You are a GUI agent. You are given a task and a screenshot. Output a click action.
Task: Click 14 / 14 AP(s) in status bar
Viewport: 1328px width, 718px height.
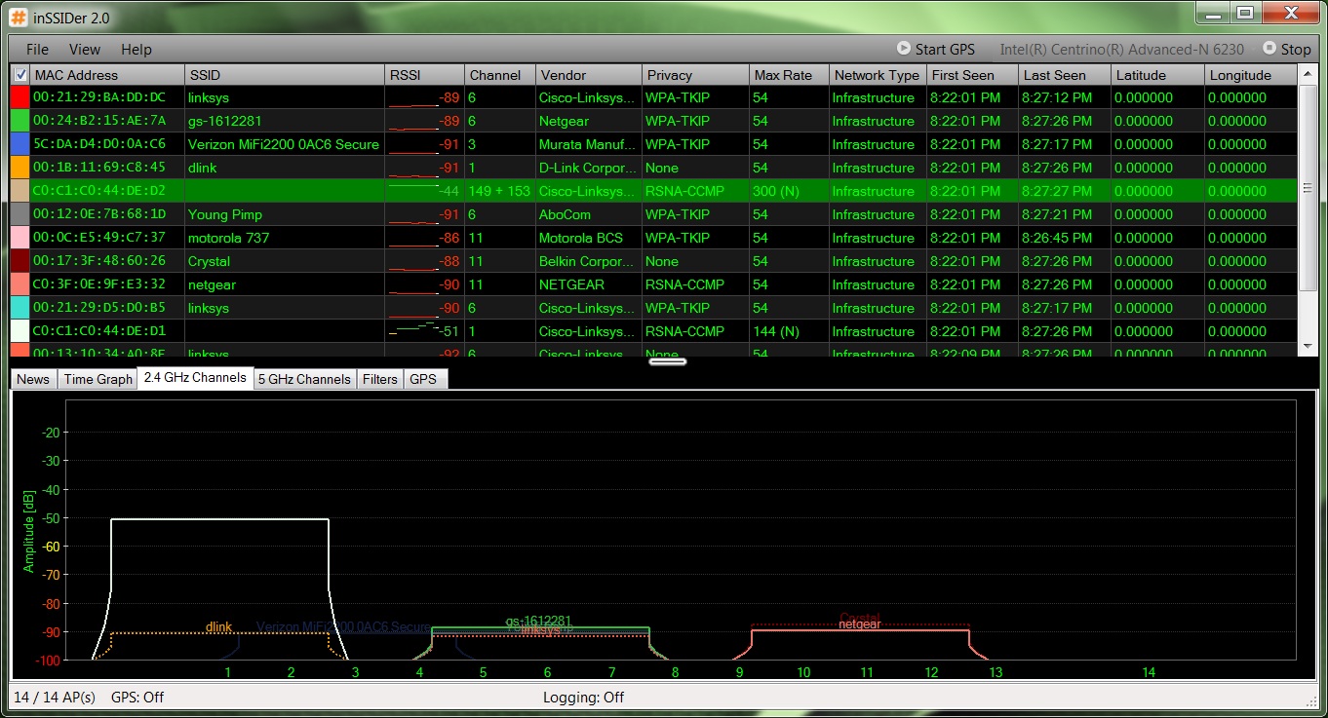click(55, 698)
